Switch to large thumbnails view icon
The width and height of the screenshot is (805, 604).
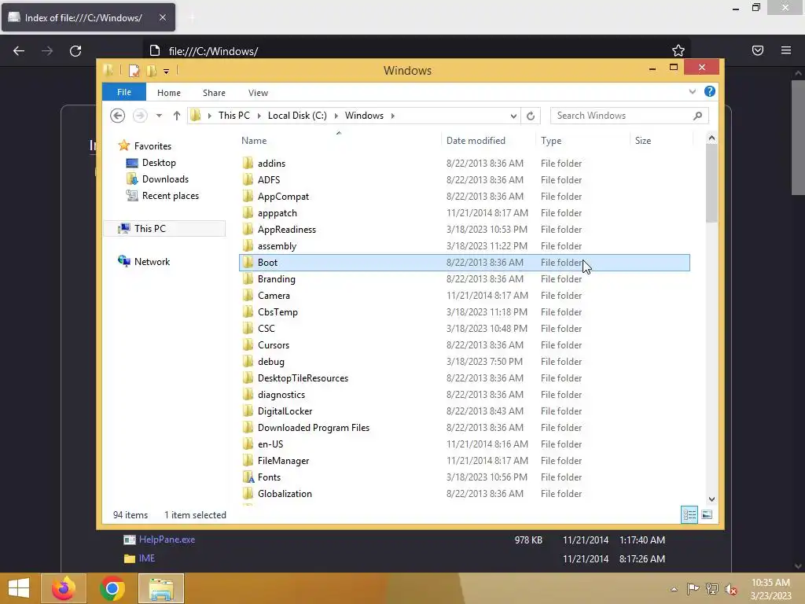click(707, 514)
